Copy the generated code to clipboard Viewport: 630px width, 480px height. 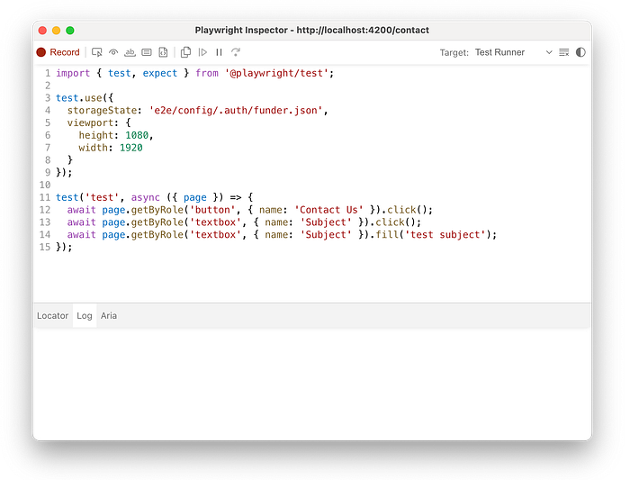click(x=185, y=52)
